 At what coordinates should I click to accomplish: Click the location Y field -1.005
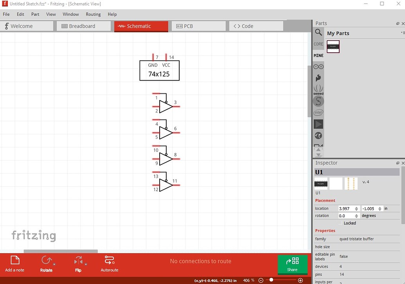tap(369, 209)
